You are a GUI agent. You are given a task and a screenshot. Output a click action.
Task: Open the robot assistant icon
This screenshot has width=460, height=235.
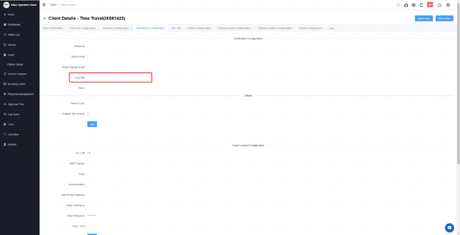point(406,5)
